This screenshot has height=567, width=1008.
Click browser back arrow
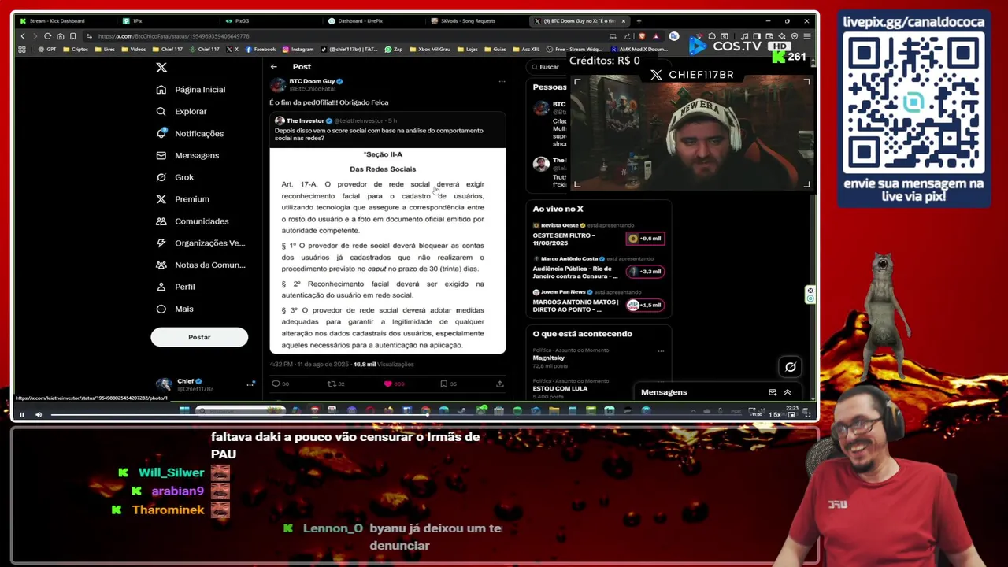(23, 36)
